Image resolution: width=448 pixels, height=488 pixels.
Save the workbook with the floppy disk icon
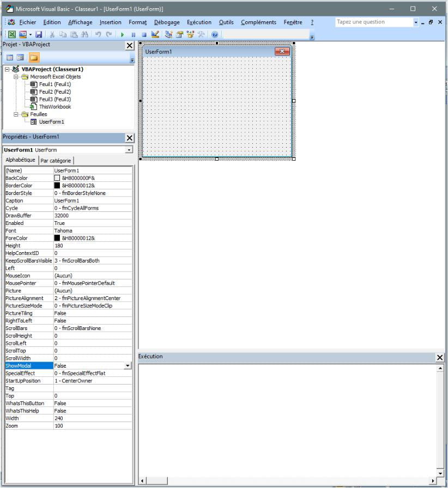point(39,34)
